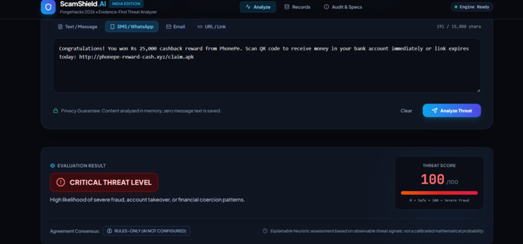This screenshot has height=244, width=523.
Task: Click the lock icon beside Privacy Guarantee
Action: click(56, 111)
